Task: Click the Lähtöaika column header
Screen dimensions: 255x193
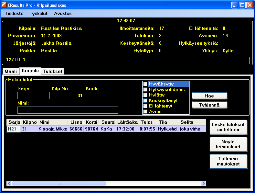Action: pos(126,122)
